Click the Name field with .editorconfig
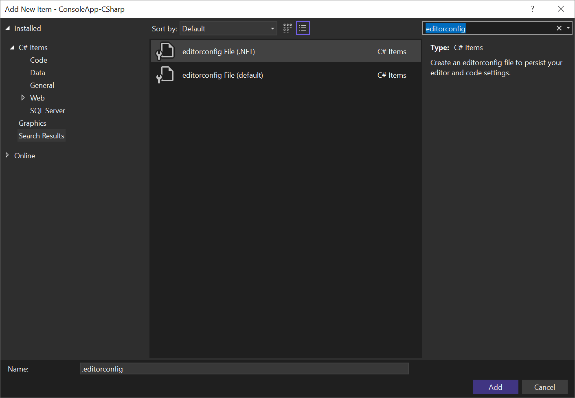575x398 pixels. coord(244,369)
